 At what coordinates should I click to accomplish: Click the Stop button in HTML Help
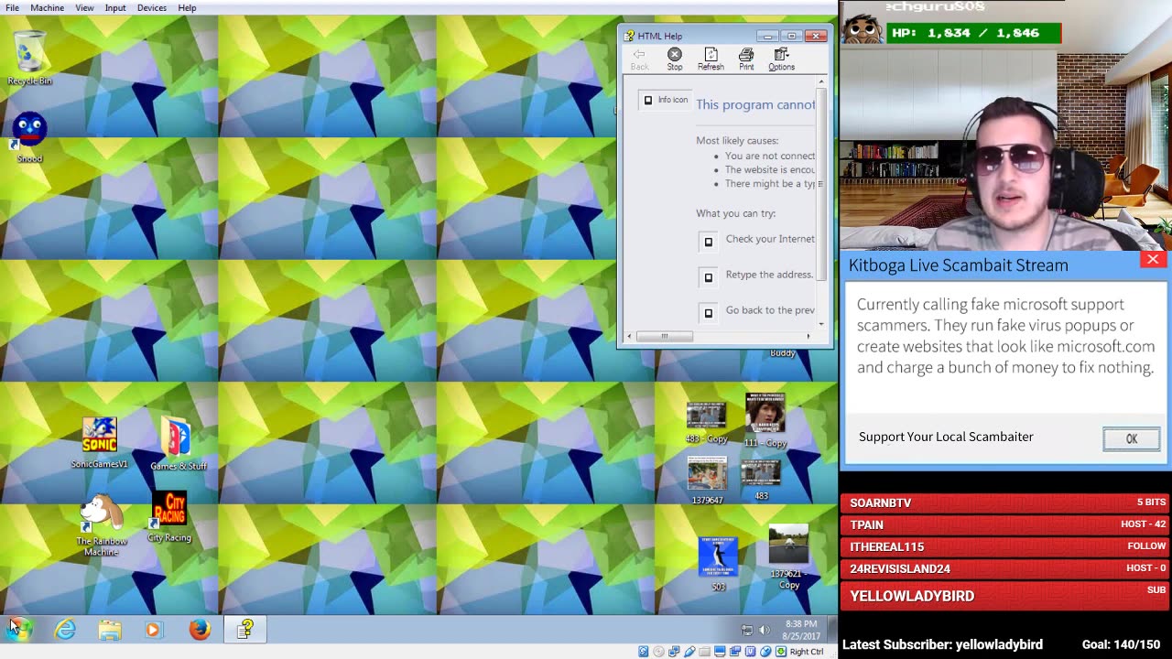(675, 59)
